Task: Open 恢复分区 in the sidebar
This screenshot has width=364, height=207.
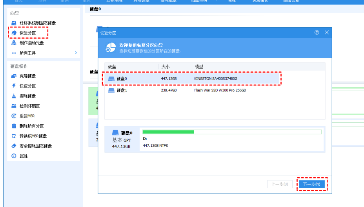Action: click(27, 33)
